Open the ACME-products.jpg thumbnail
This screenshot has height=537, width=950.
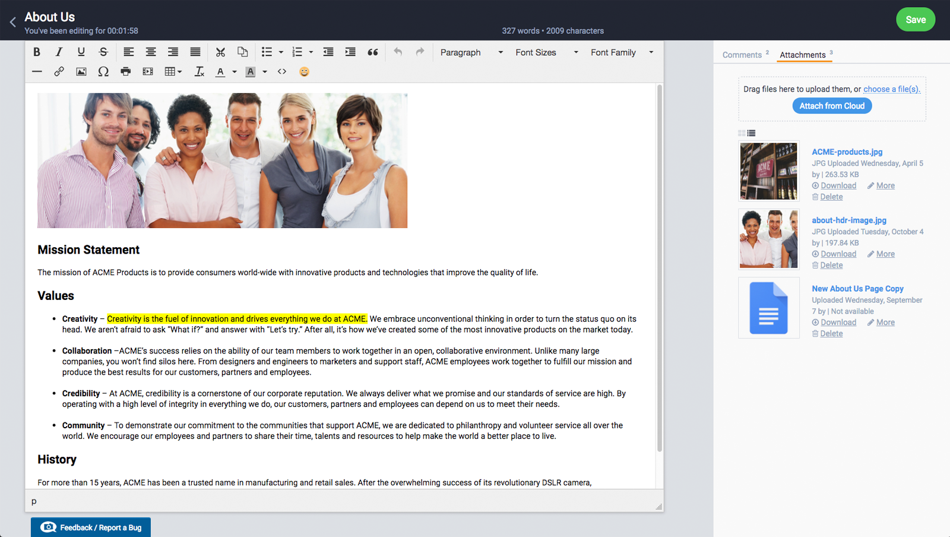tap(769, 171)
